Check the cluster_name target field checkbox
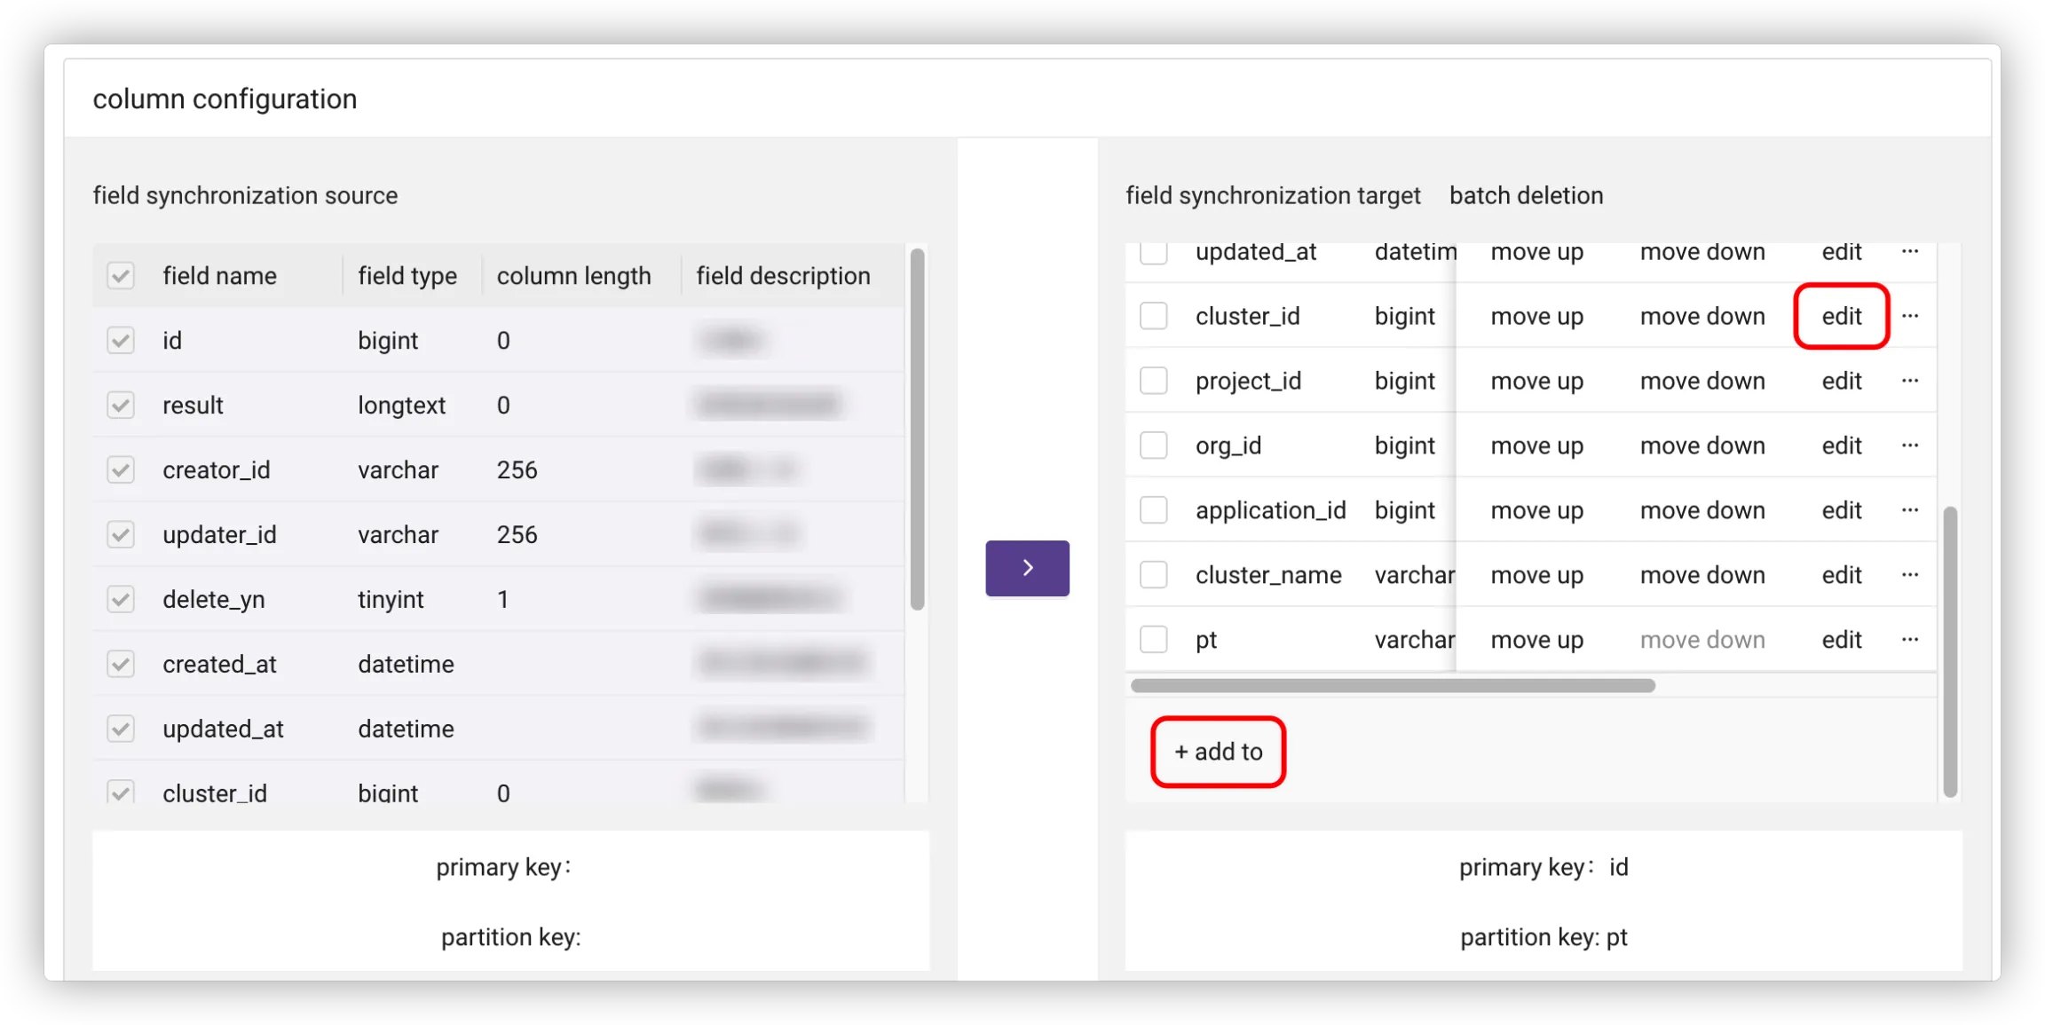 tap(1153, 575)
